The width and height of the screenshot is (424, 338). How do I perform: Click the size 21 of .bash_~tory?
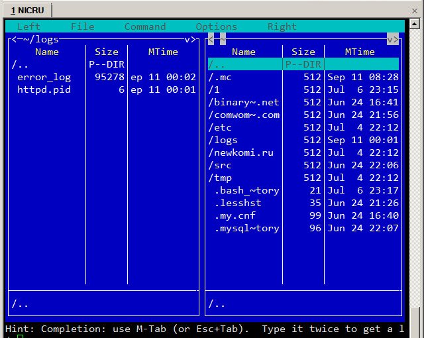click(315, 190)
